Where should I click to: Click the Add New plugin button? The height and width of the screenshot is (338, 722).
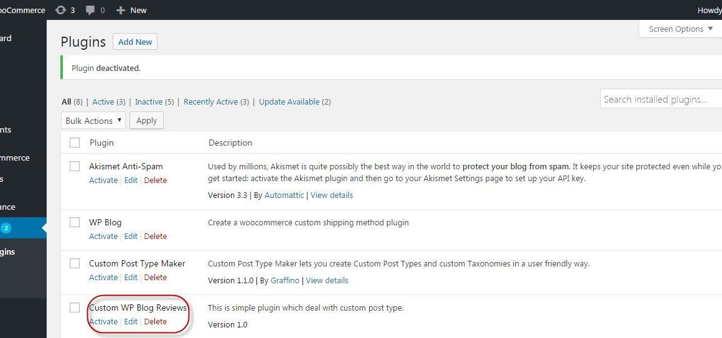(135, 42)
